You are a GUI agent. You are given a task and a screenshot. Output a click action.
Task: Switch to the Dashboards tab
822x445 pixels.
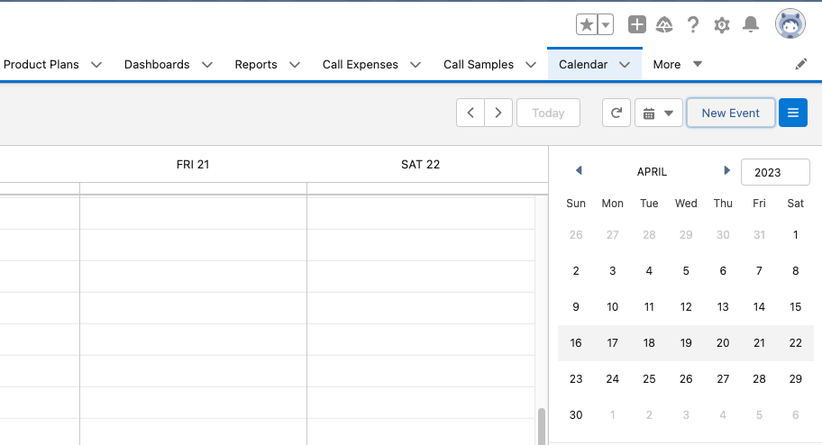click(x=157, y=65)
